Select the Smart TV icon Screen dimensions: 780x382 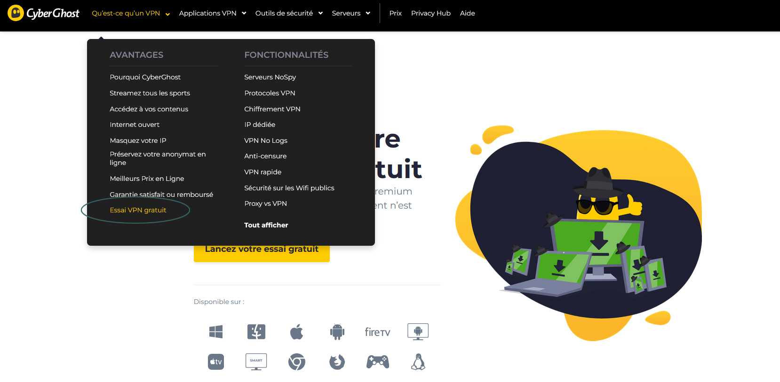[x=256, y=362]
